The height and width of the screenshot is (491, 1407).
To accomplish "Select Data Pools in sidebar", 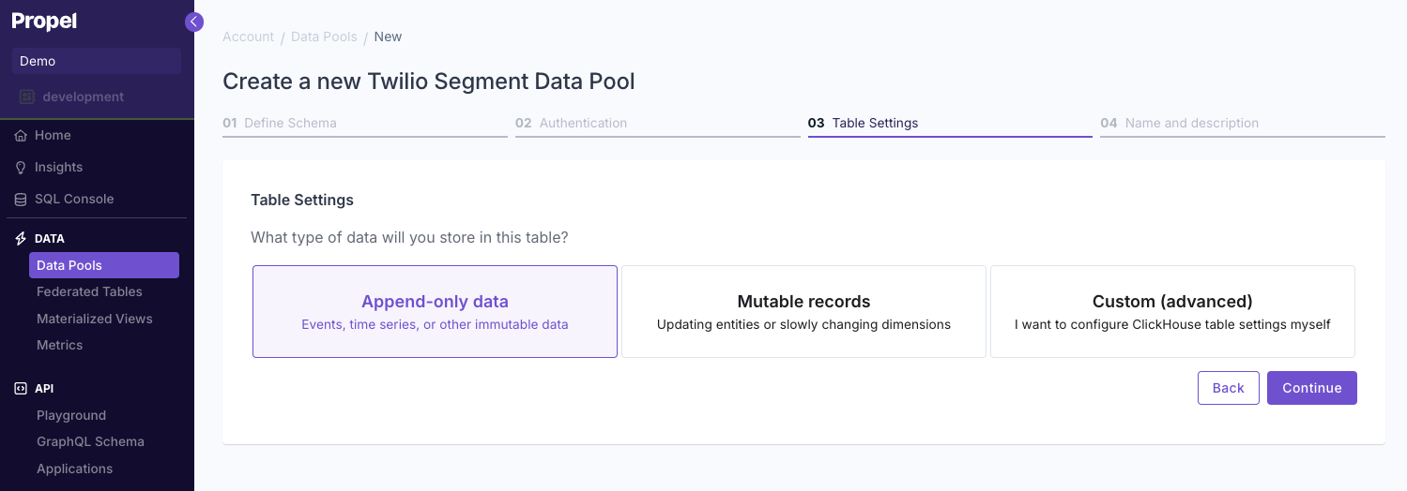I will click(x=104, y=265).
